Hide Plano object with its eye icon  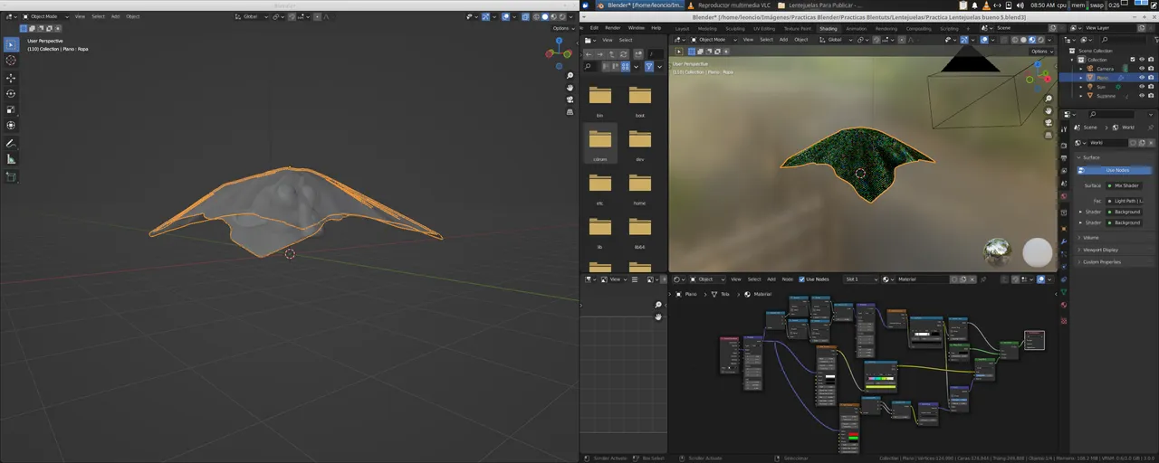tap(1142, 78)
